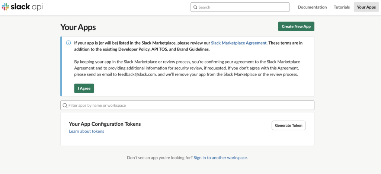The height and width of the screenshot is (174, 381).
Task: Click the I Agree button
Action: pyautogui.click(x=84, y=88)
